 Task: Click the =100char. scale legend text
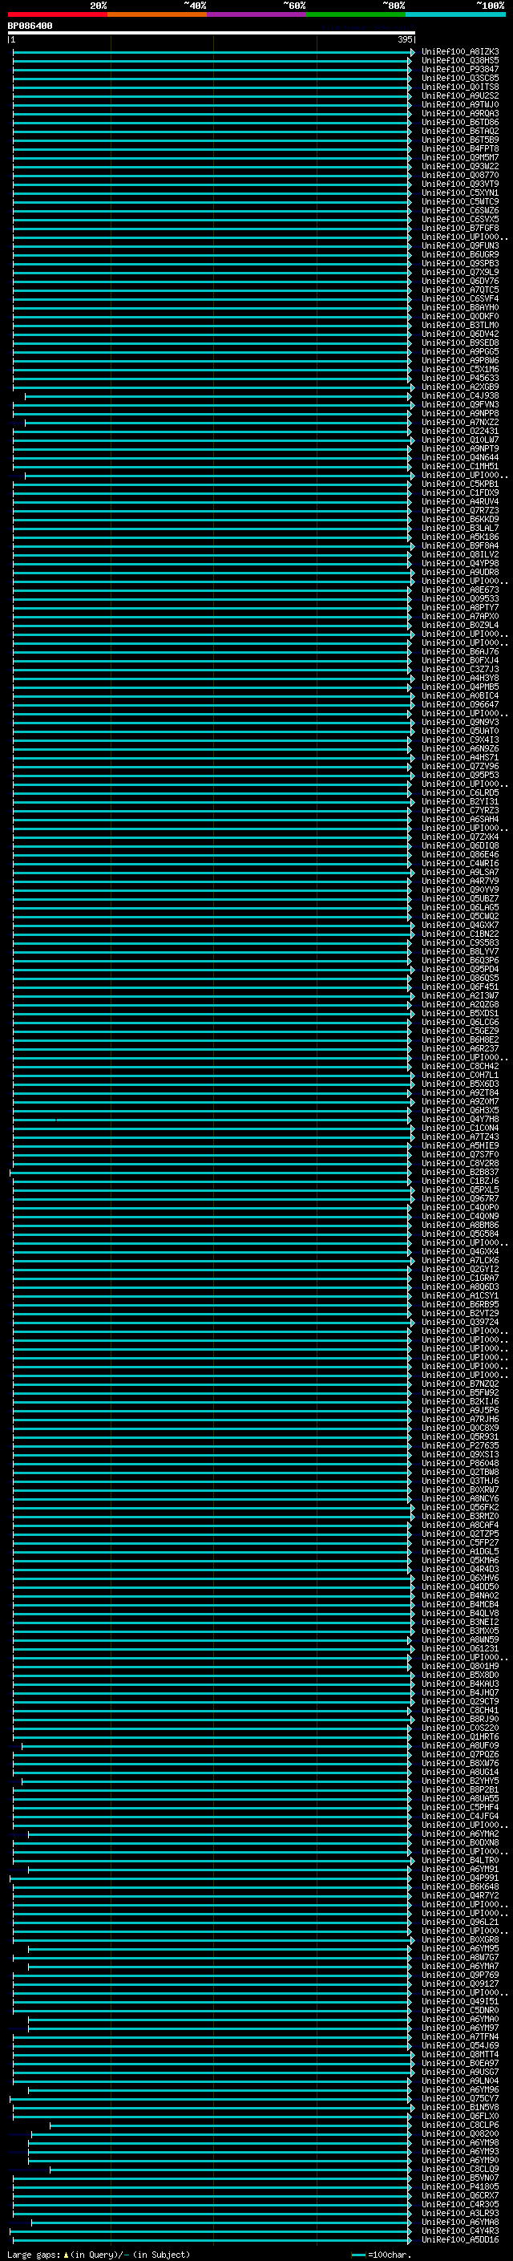tap(390, 2255)
